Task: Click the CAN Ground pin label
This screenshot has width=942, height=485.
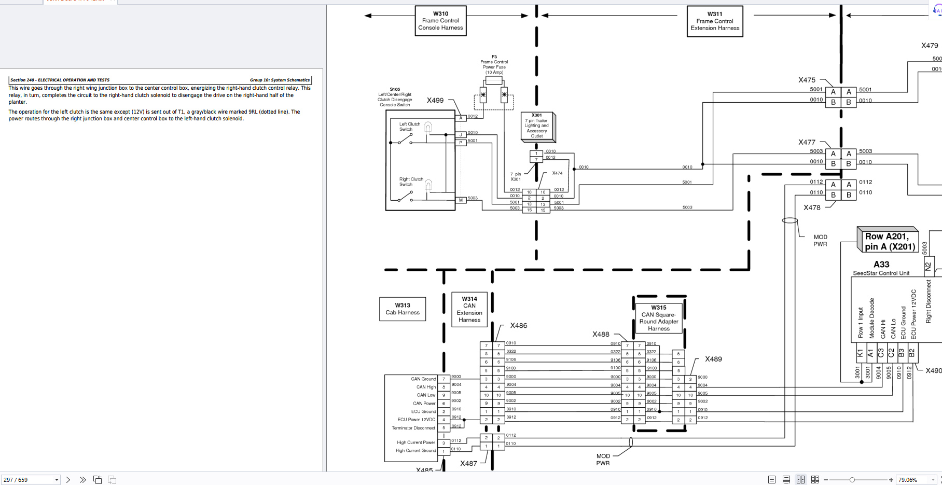Action: [x=423, y=379]
